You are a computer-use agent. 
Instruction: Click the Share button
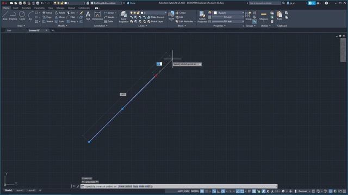pyautogui.click(x=131, y=3)
